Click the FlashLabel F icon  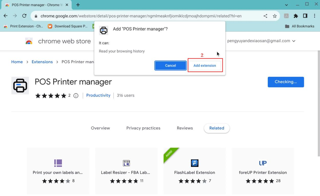[x=195, y=163]
